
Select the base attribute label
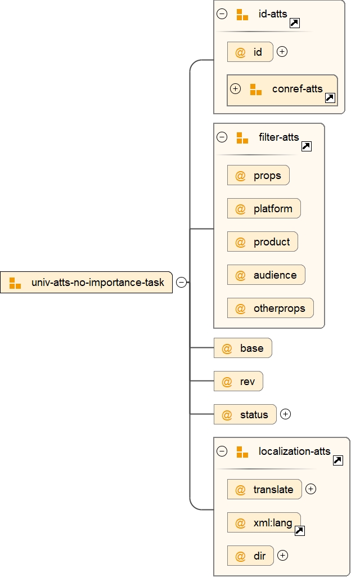[252, 348]
